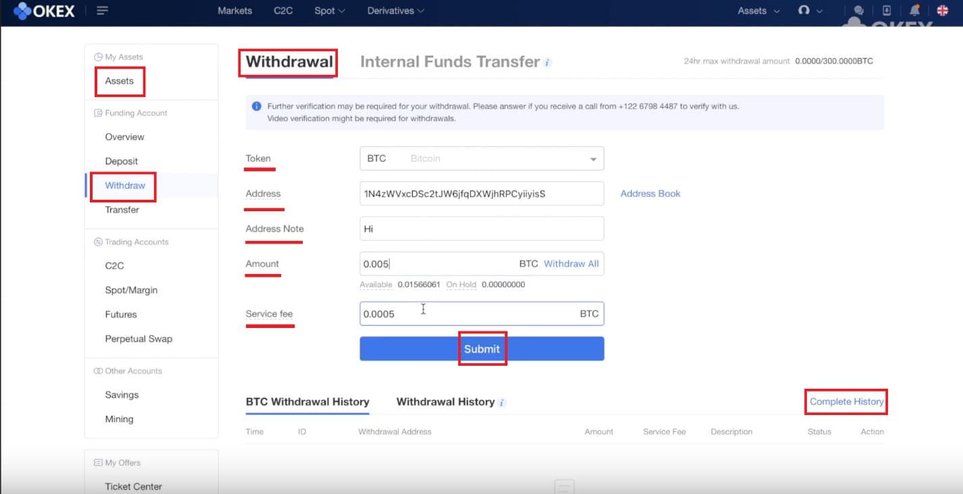The height and width of the screenshot is (494, 963).
Task: Open Spot/Margin account
Action: click(131, 290)
